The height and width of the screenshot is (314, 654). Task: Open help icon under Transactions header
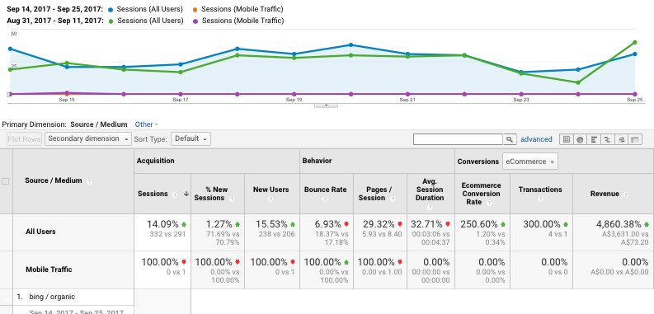pos(540,199)
